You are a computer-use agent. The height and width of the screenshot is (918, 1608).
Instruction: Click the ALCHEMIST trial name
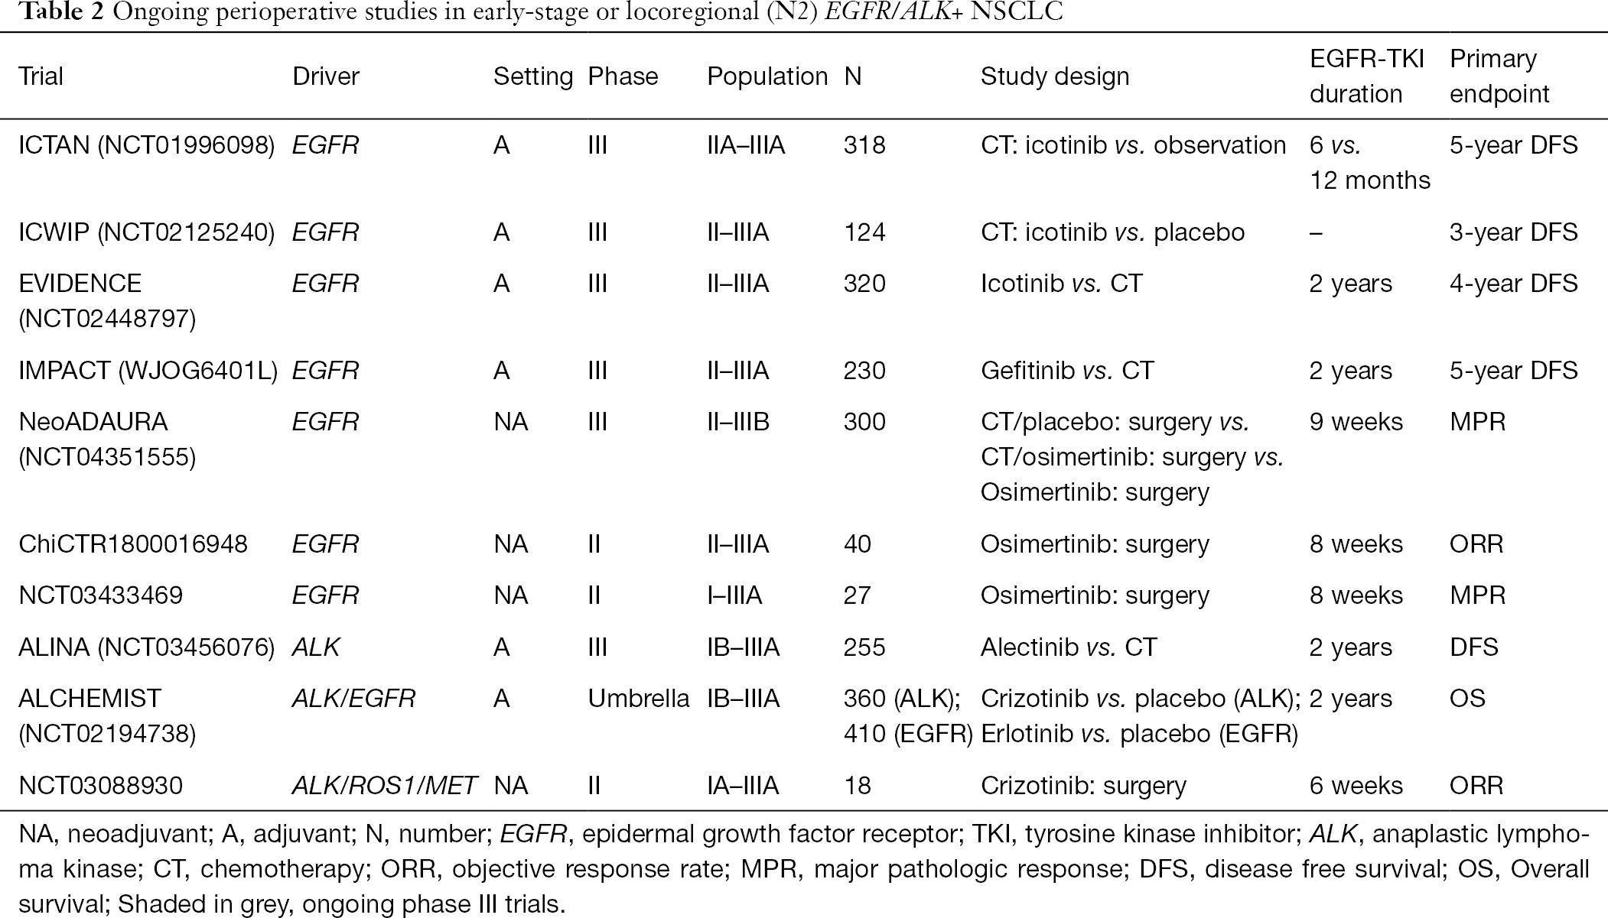click(107, 716)
